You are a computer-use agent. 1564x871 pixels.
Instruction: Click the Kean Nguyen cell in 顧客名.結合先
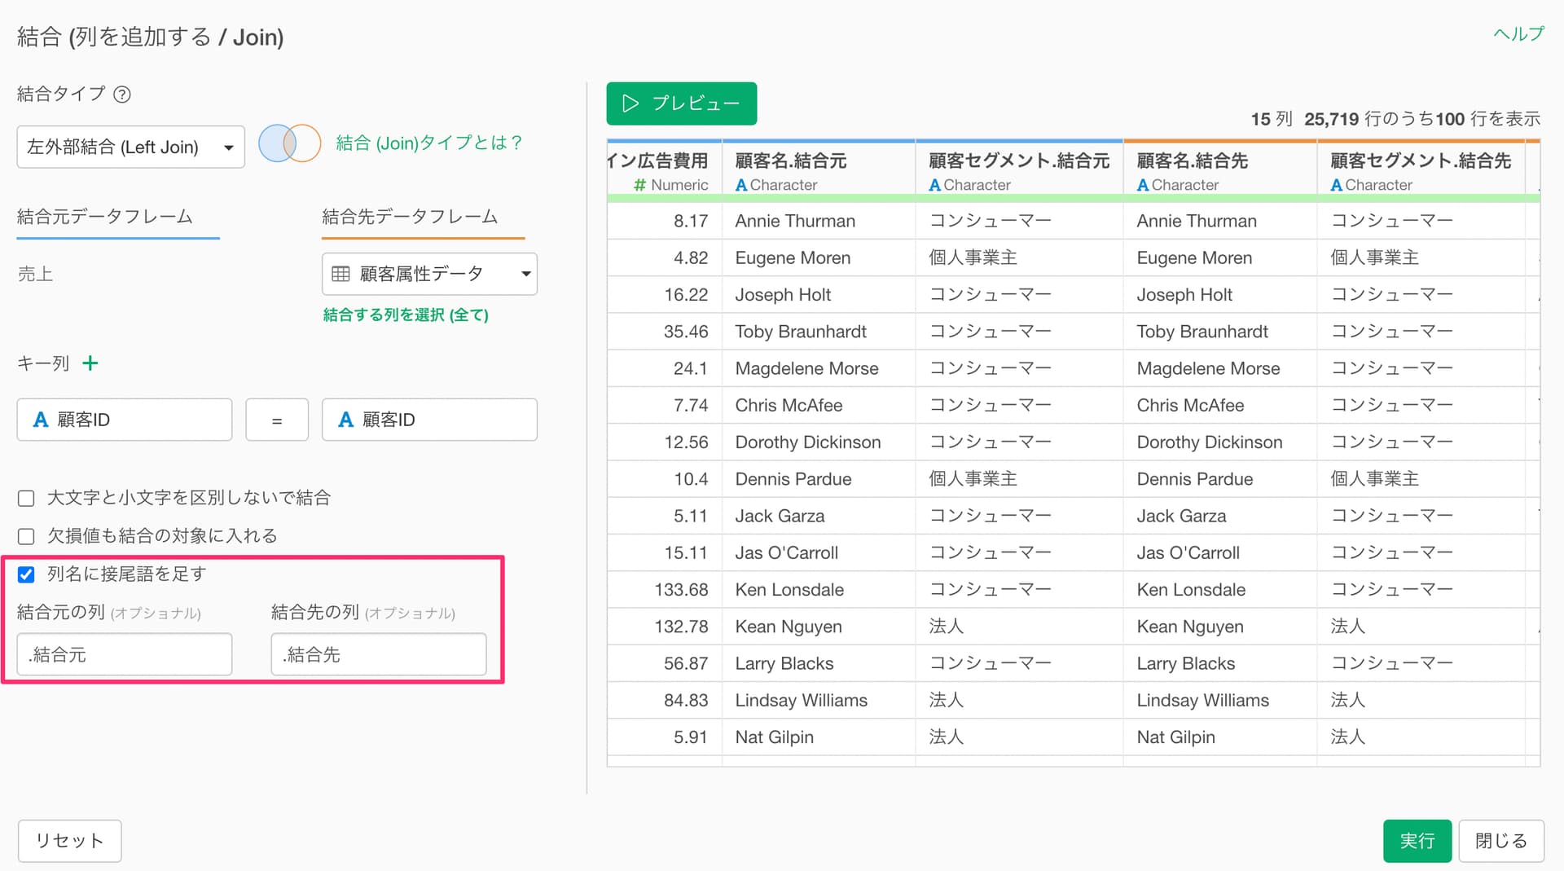pos(1219,627)
